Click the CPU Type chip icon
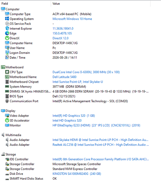This screenshot has height=183, width=161. coord(7,72)
